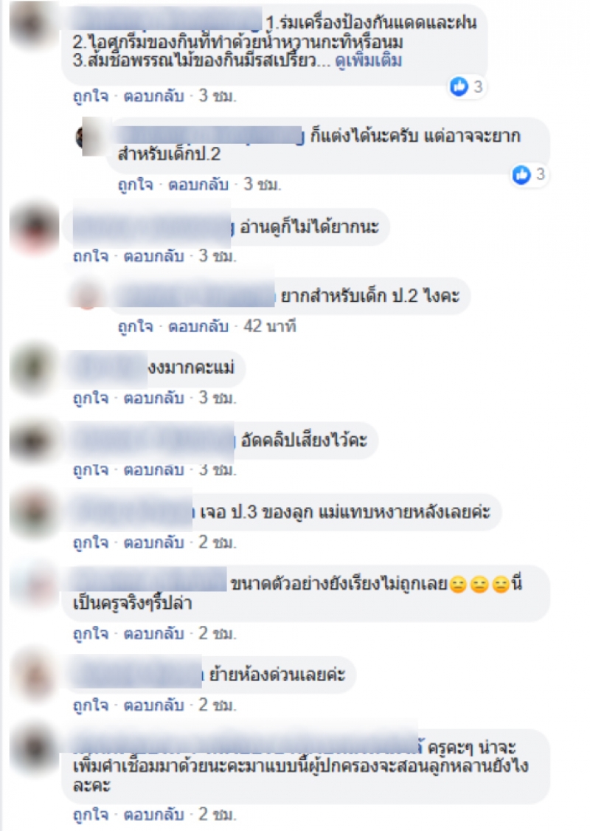Like the comment 'อัดคลิปเสียงไว้คะ'
The width and height of the screenshot is (590, 831).
[91, 469]
